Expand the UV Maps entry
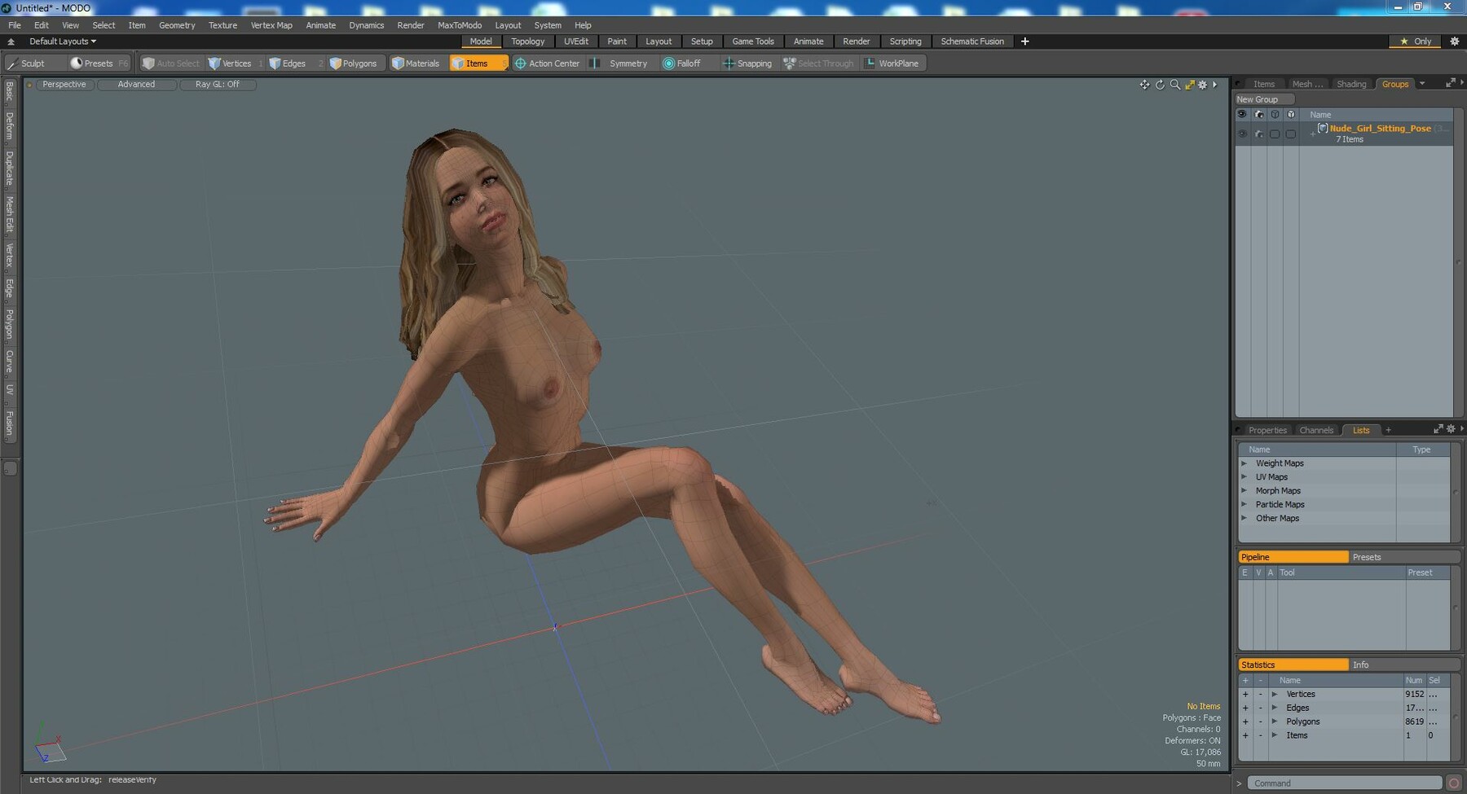The height and width of the screenshot is (794, 1467). pyautogui.click(x=1245, y=477)
